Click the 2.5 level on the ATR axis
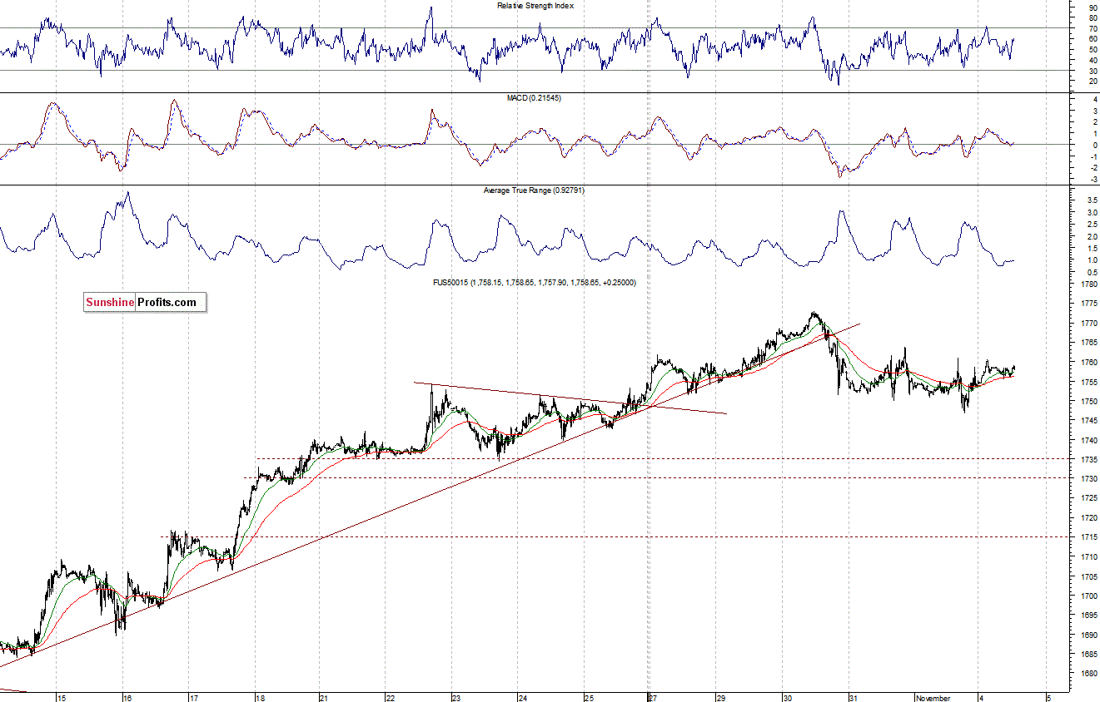 tap(1092, 225)
